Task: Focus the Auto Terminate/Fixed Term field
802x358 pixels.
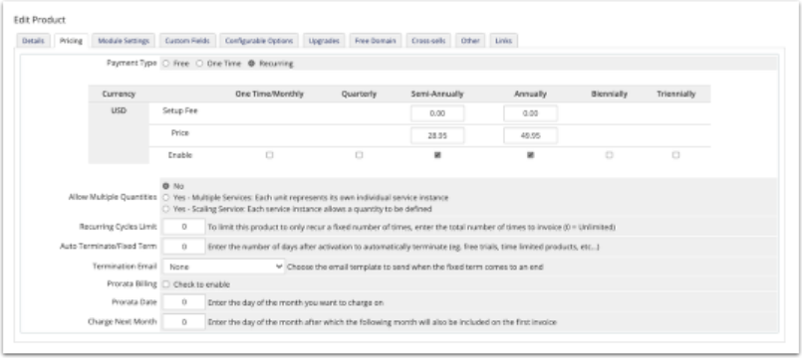Action: [x=184, y=247]
